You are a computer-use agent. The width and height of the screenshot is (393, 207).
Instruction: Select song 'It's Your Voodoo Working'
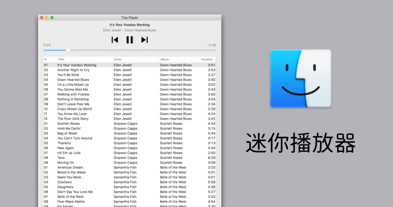77,65
